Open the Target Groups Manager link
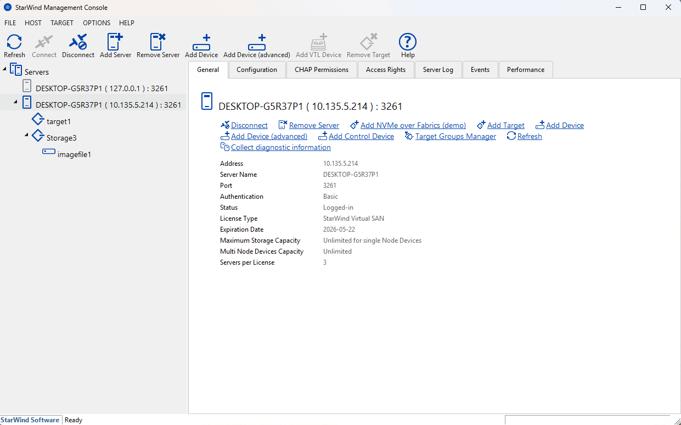 click(x=455, y=136)
